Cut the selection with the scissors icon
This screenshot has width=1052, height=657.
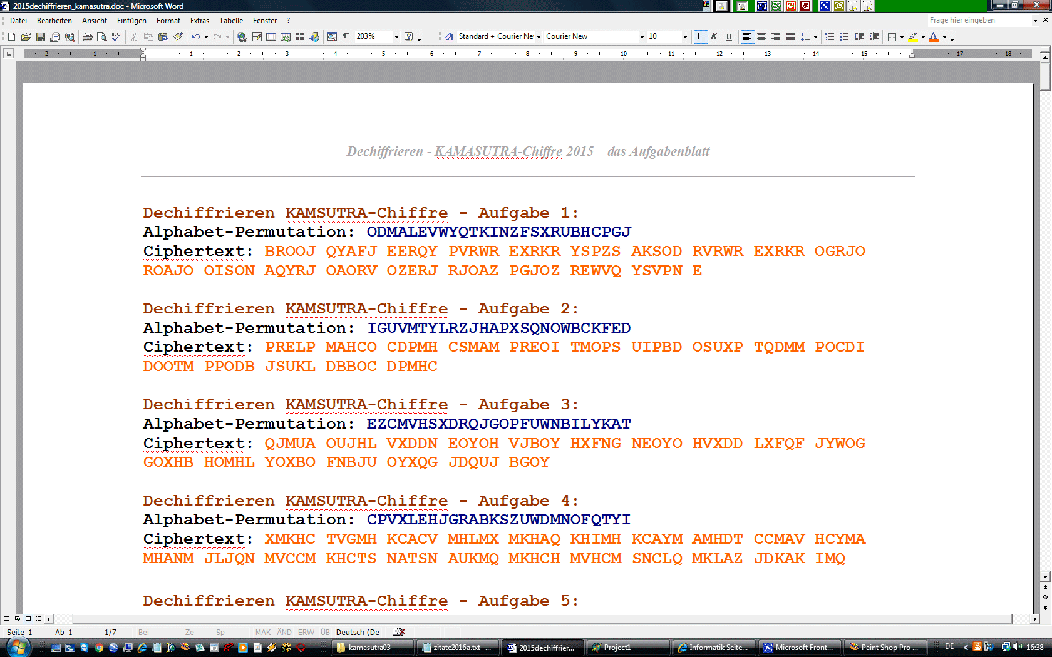click(134, 37)
